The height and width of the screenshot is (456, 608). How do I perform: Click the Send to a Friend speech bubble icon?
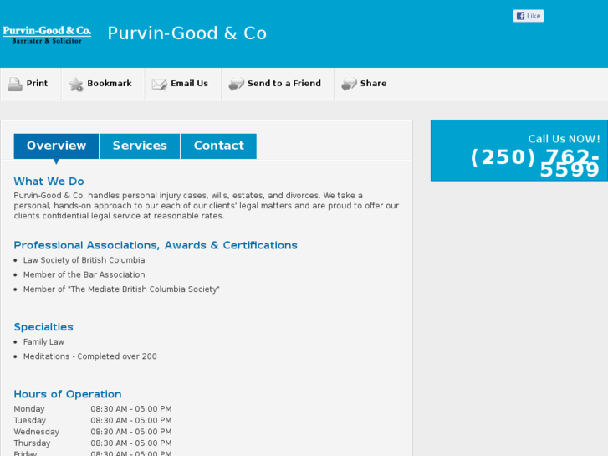pos(236,84)
